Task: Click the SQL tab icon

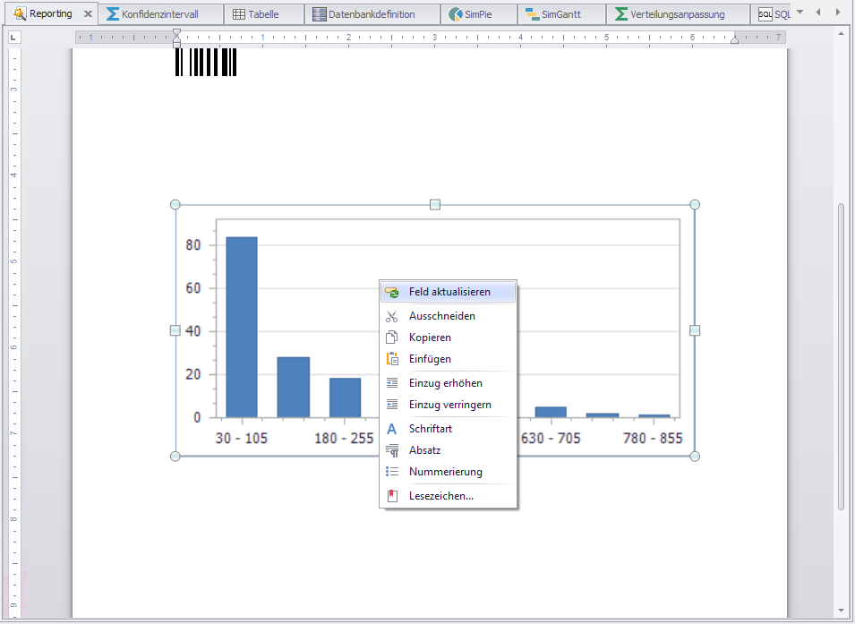Action: tap(765, 14)
